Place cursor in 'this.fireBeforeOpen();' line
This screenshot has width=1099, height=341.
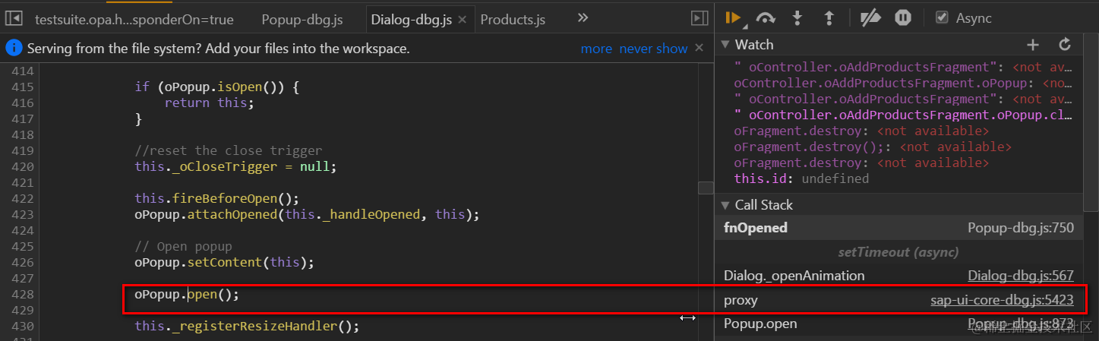(x=218, y=199)
